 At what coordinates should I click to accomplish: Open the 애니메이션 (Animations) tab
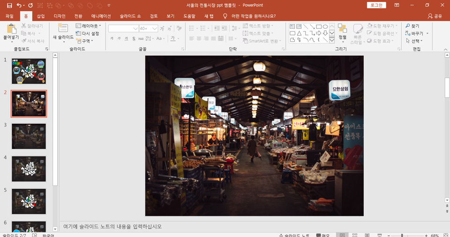point(101,16)
